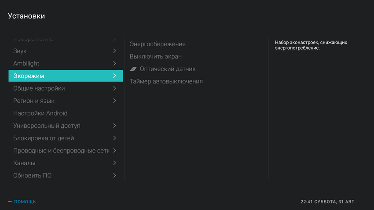Image resolution: width=374 pixels, height=210 pixels.
Task: Open the Регион и язык chevron
Action: coord(114,101)
